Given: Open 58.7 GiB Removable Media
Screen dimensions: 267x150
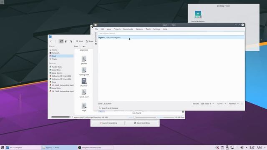Looking at the screenshot, I should [61, 91].
